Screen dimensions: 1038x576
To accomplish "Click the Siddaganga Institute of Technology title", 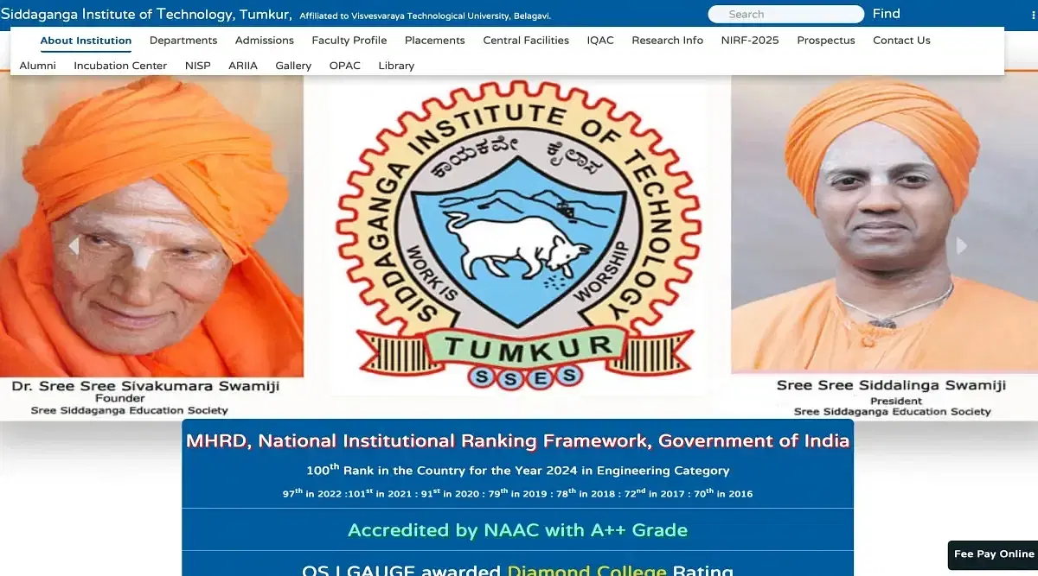I will click(x=146, y=14).
